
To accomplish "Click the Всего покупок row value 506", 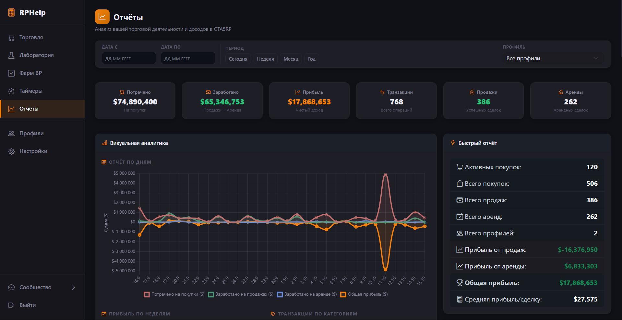I will tap(592, 184).
